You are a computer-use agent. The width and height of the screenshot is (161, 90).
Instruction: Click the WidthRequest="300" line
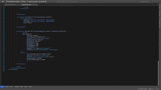(33, 44)
